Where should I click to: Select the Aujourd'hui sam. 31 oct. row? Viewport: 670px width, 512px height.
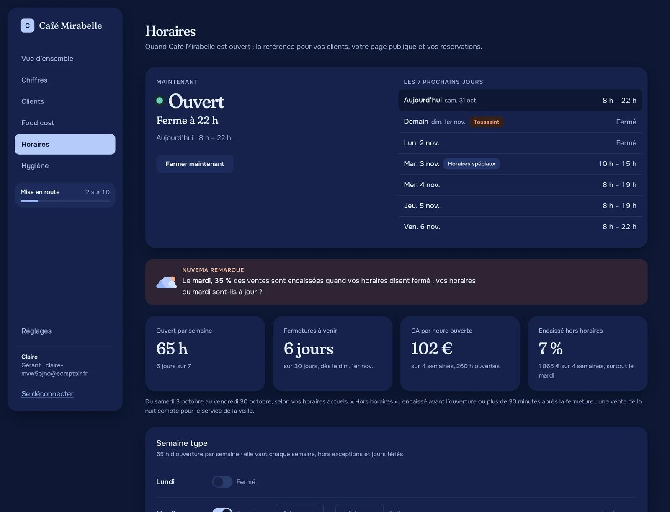click(520, 100)
